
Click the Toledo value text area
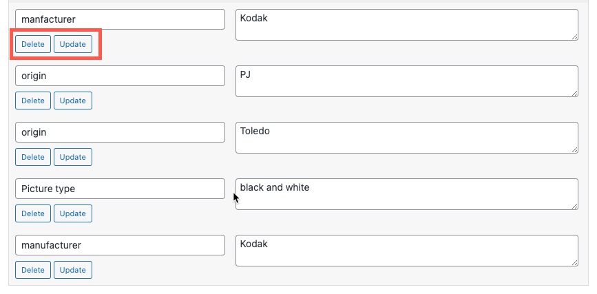[406, 138]
